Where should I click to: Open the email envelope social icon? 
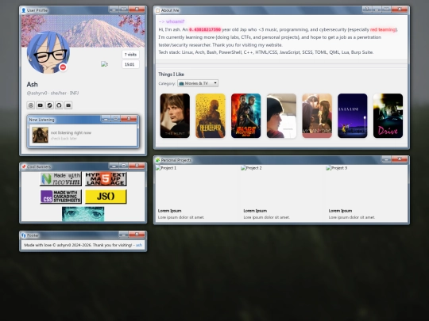pyautogui.click(x=68, y=105)
